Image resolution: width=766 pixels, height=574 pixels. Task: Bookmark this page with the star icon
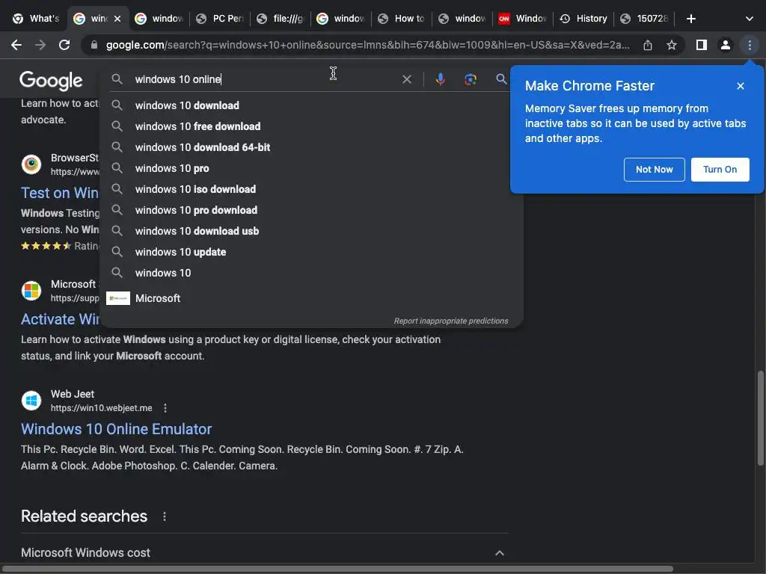tap(672, 45)
